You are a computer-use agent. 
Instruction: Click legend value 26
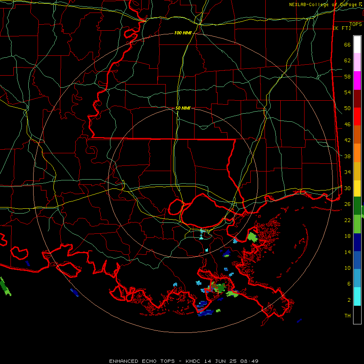(x=347, y=204)
